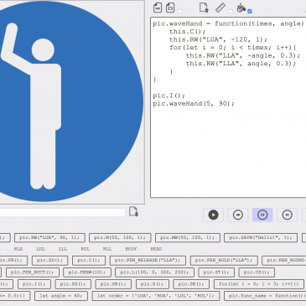
Task: Insert the pic.SD(); snippet
Action: coord(49,261)
